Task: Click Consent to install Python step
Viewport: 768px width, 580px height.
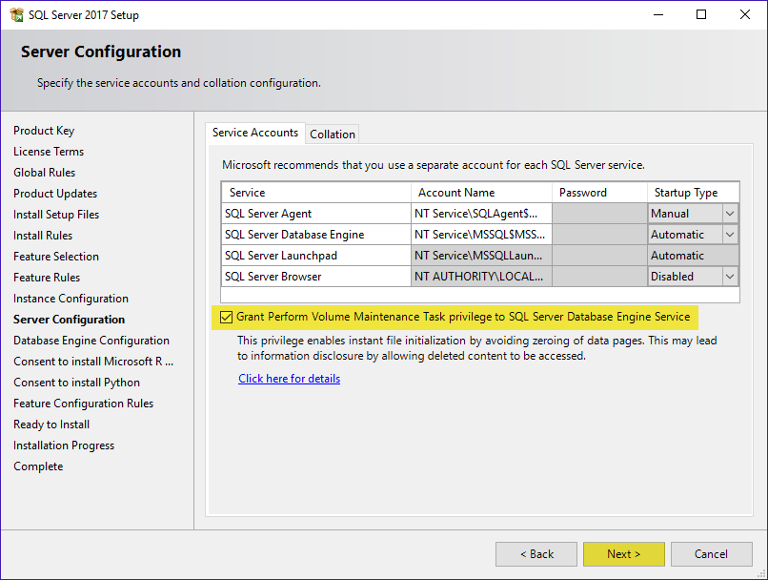Action: pyautogui.click(x=76, y=383)
